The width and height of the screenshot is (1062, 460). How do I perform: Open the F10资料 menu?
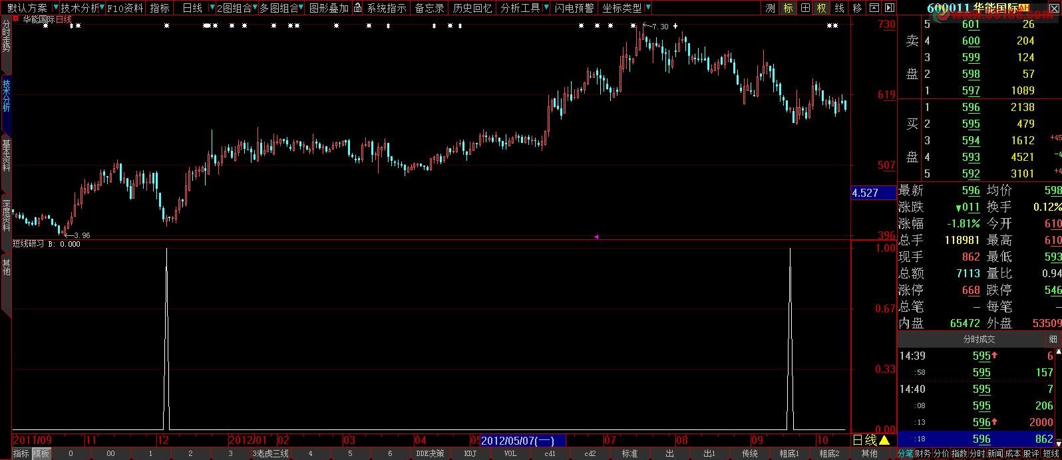pyautogui.click(x=125, y=8)
